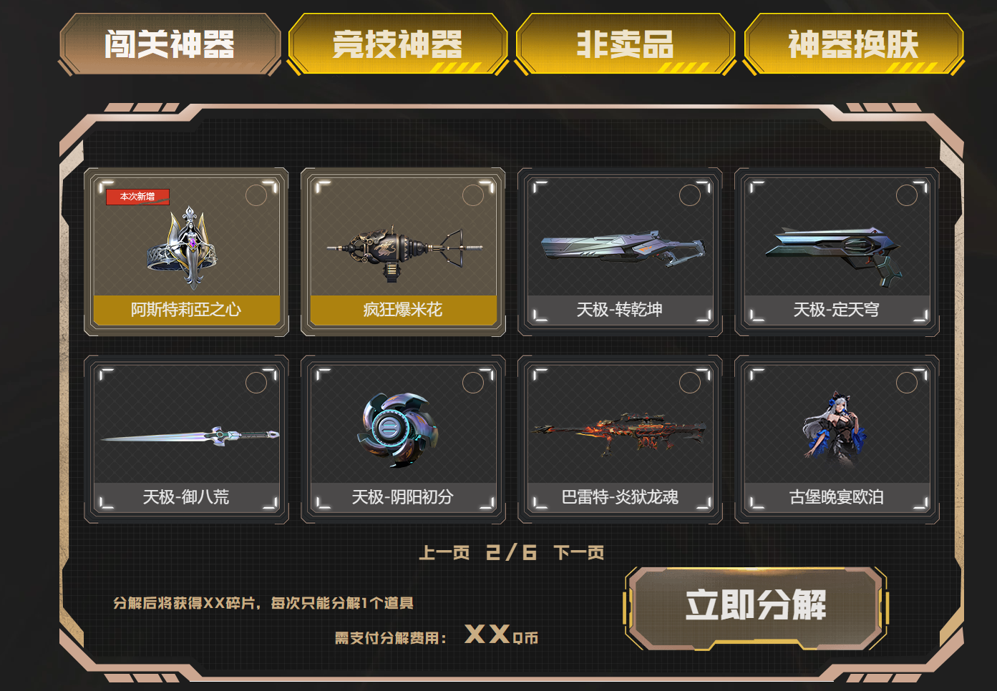The image size is (997, 691).
Task: Click the 疯狂爆米花 name label
Action: [403, 310]
